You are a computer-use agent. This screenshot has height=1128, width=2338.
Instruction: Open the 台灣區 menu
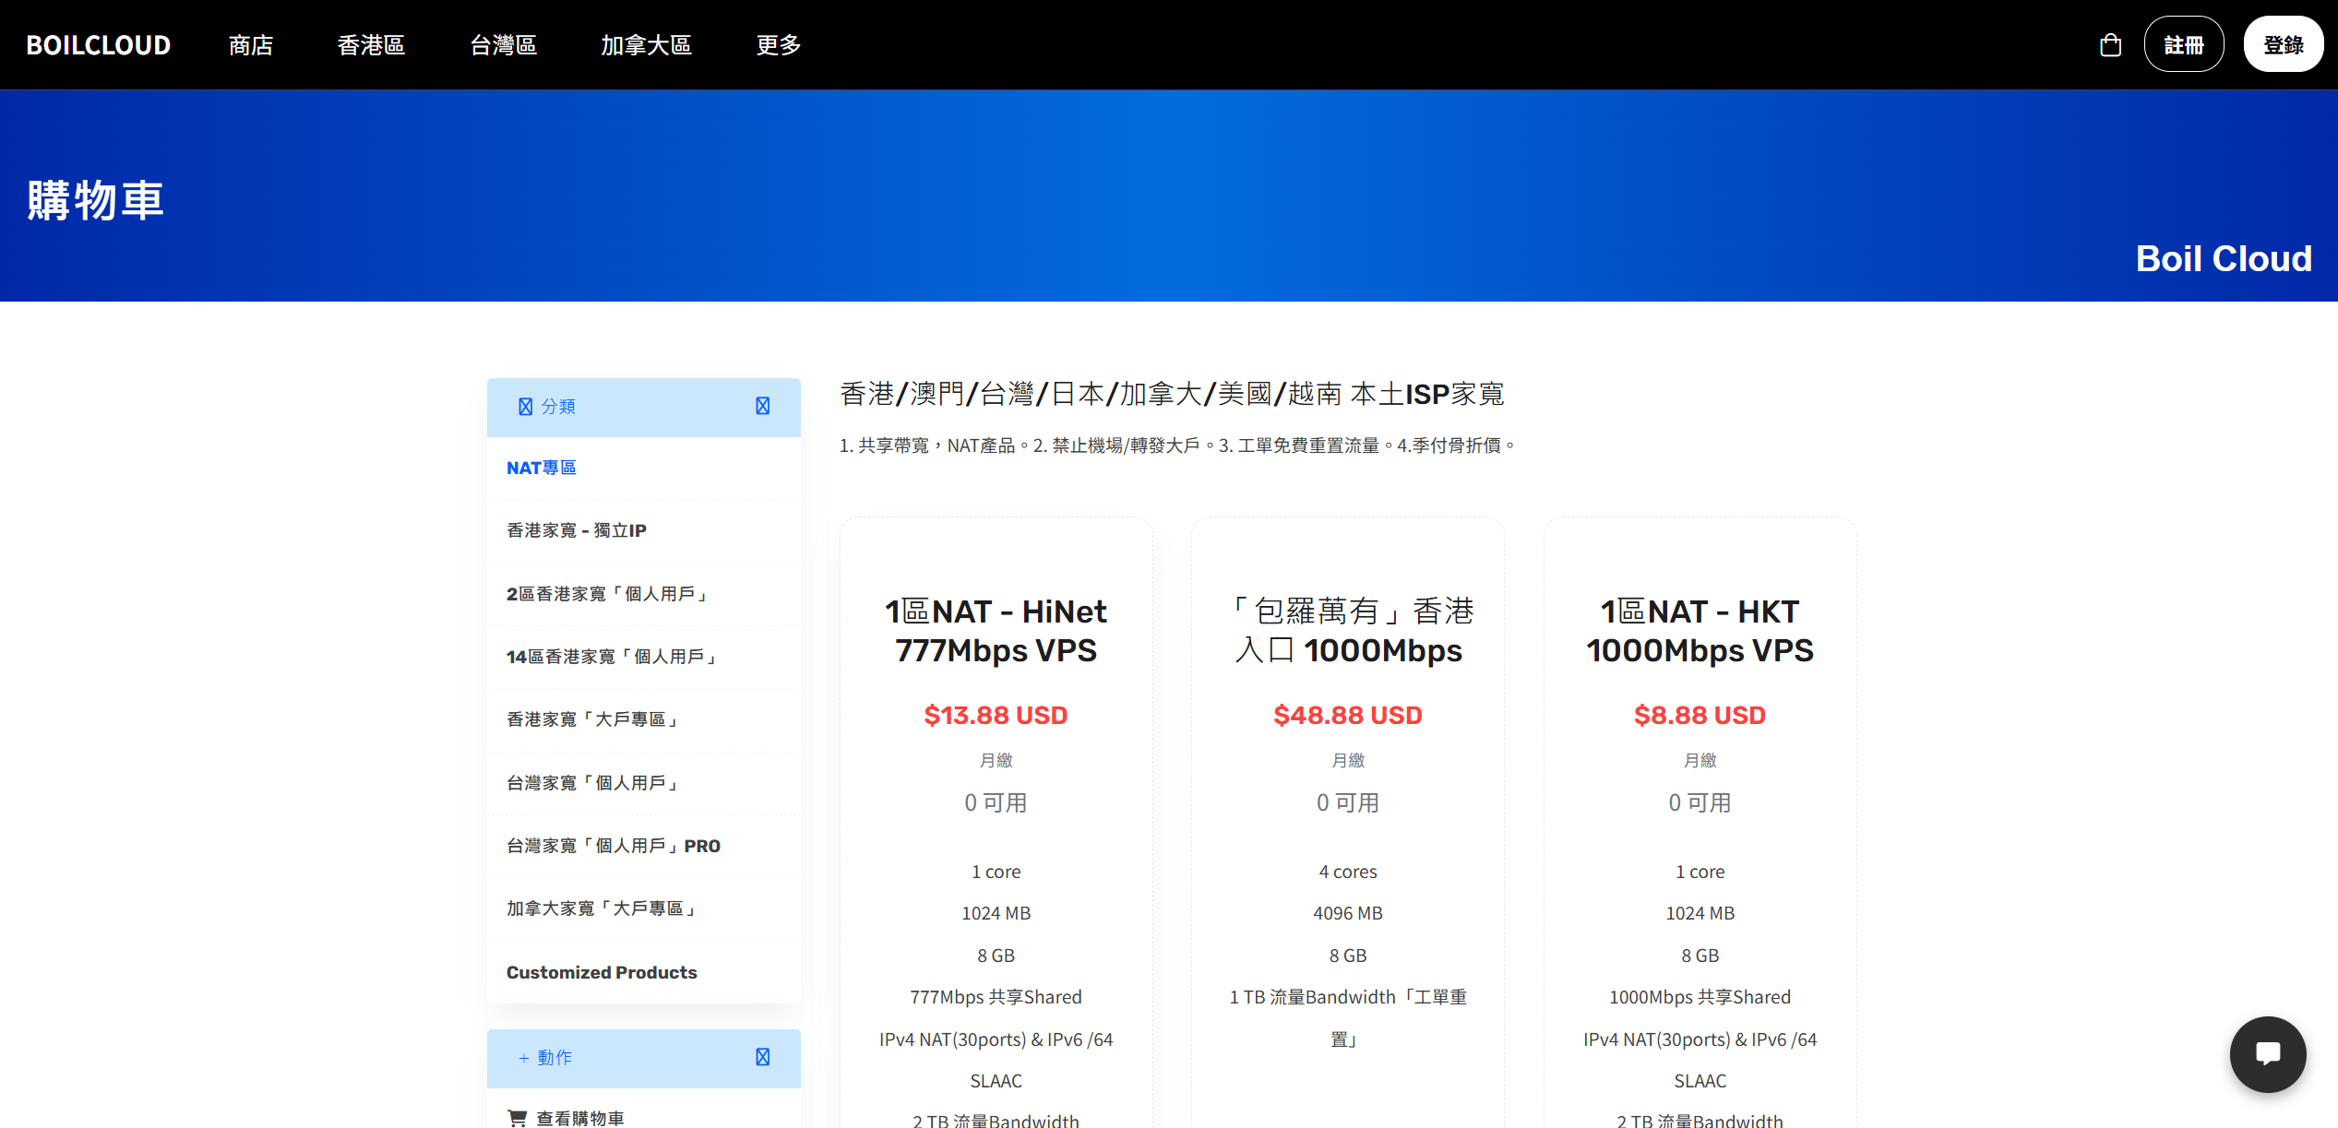click(x=503, y=44)
